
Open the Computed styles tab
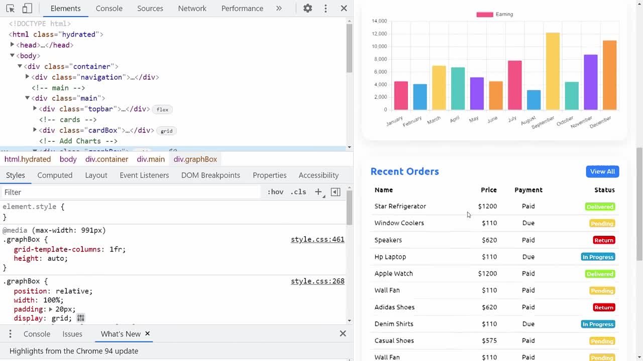tap(55, 175)
